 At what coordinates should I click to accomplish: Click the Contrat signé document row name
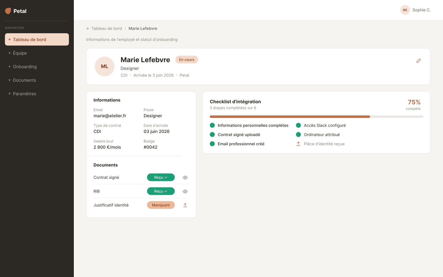(x=106, y=178)
